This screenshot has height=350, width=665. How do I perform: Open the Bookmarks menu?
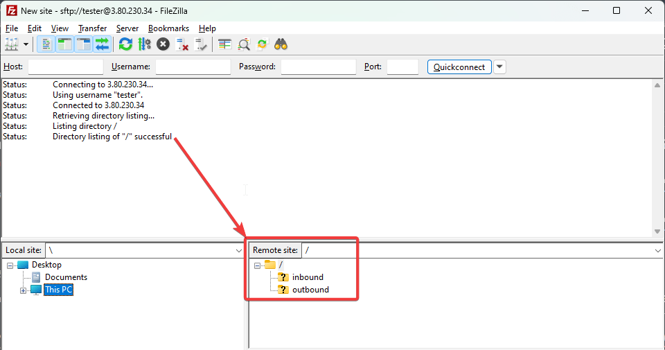click(x=168, y=28)
